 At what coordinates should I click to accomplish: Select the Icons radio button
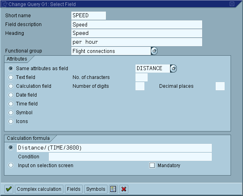click(x=11, y=121)
